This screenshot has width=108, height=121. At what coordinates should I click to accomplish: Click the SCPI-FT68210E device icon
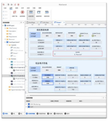tap(12, 68)
